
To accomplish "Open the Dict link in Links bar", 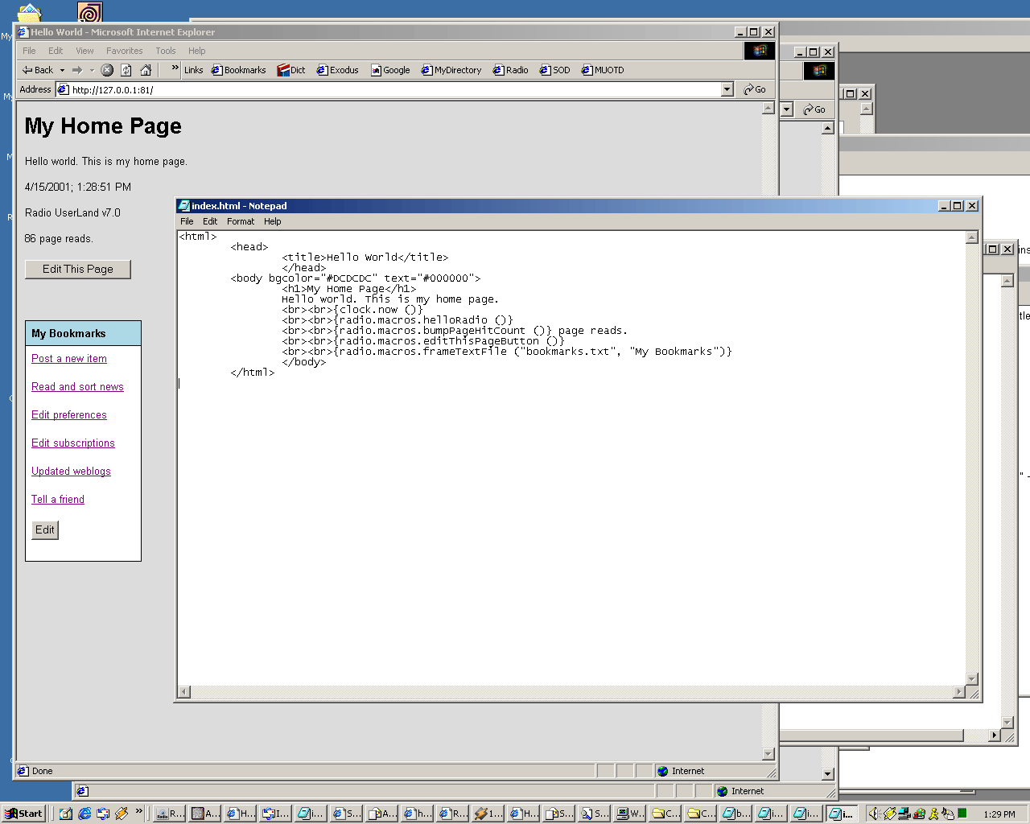I will [291, 70].
